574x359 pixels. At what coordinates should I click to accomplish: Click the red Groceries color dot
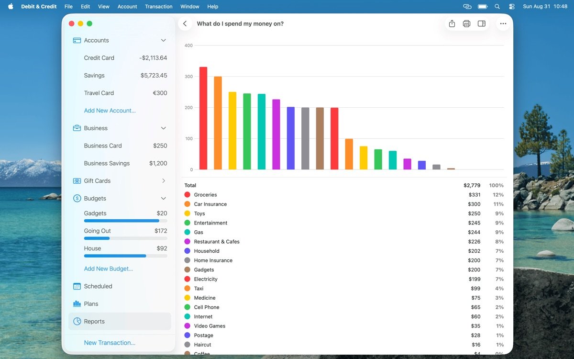pyautogui.click(x=187, y=195)
